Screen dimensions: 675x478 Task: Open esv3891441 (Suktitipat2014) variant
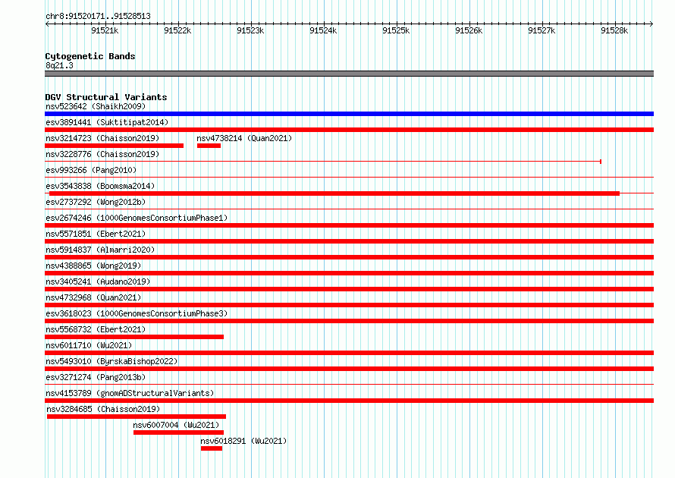tap(107, 122)
